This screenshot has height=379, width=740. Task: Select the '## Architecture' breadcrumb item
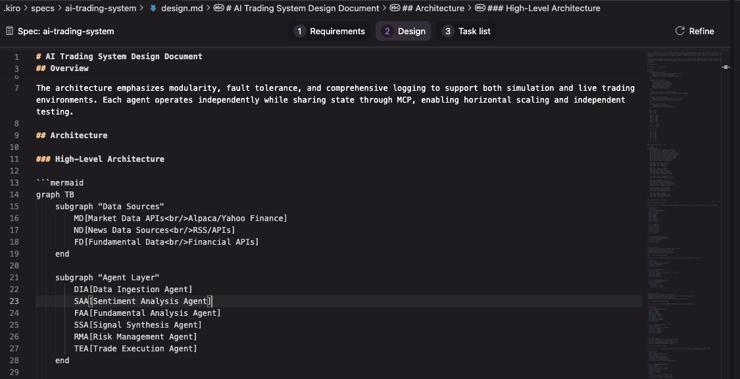tap(433, 8)
